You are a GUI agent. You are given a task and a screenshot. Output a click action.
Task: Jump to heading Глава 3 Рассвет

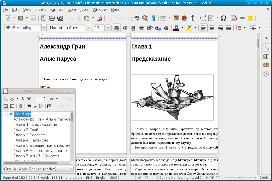pos(29,135)
